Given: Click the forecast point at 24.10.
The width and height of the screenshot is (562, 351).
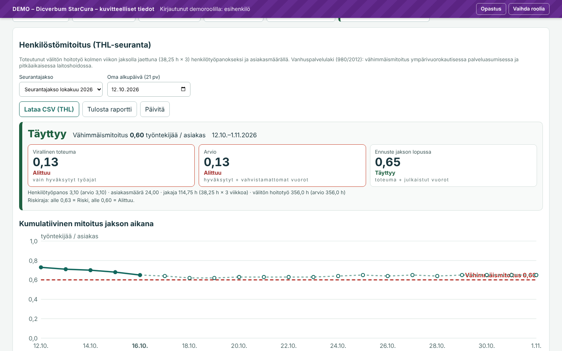Looking at the screenshot, I should pyautogui.click(x=338, y=276).
